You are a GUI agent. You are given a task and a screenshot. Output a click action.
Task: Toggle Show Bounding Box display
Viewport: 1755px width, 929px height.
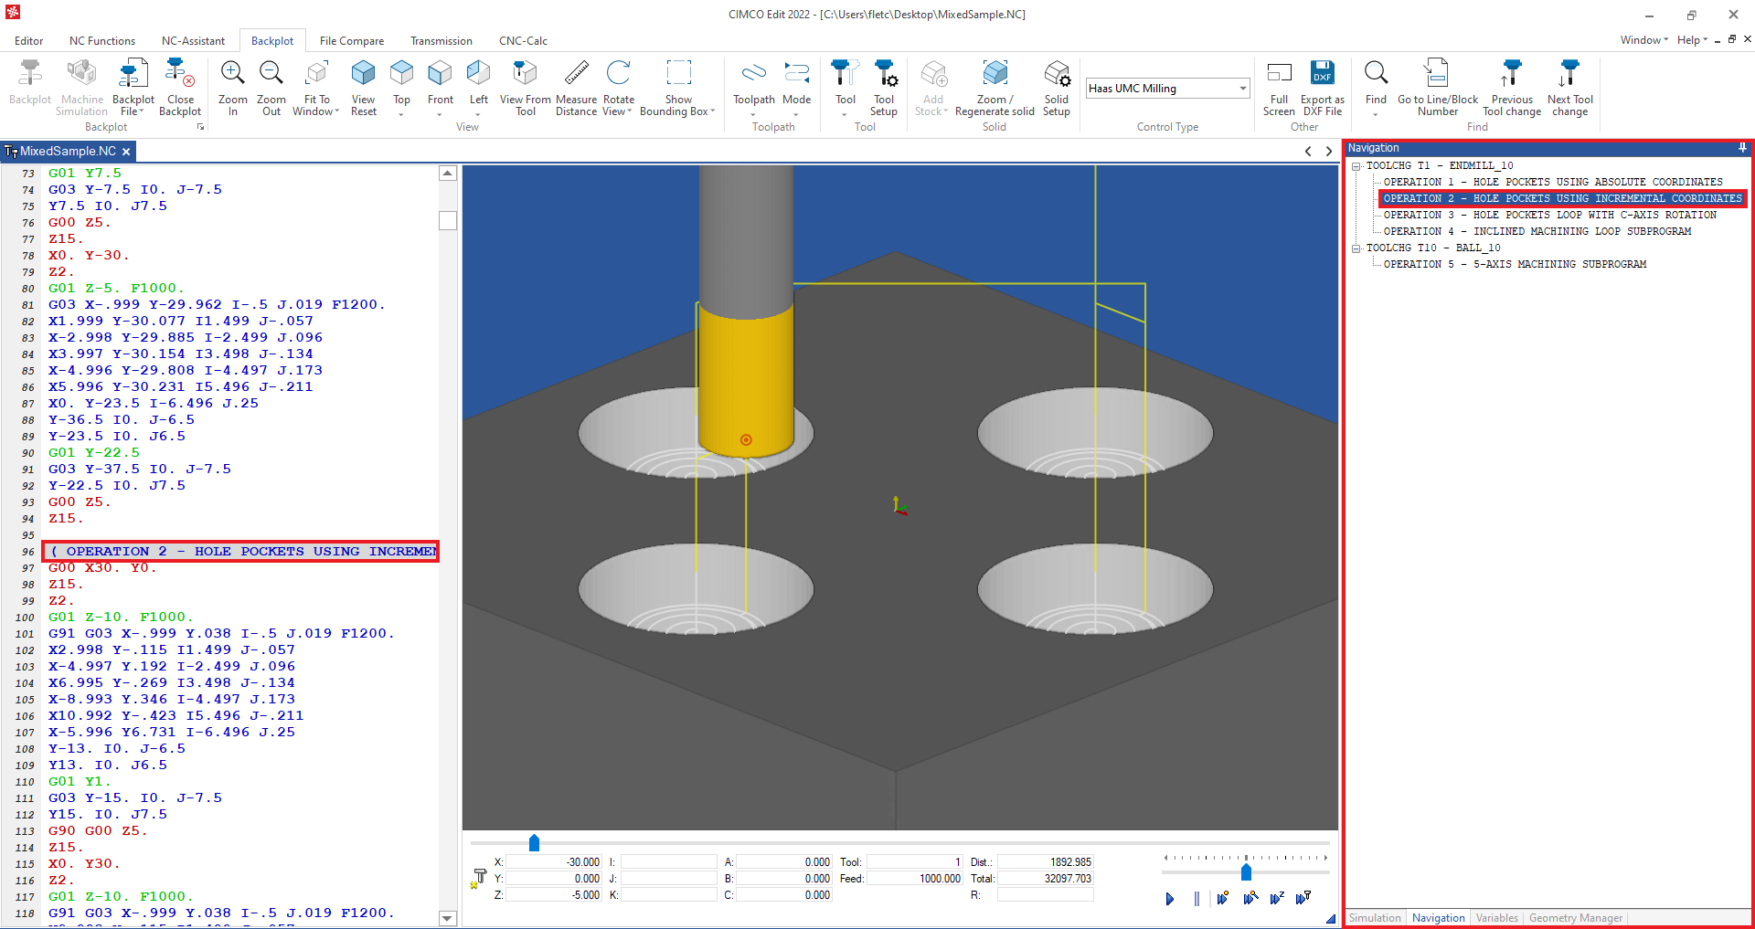pyautogui.click(x=678, y=87)
